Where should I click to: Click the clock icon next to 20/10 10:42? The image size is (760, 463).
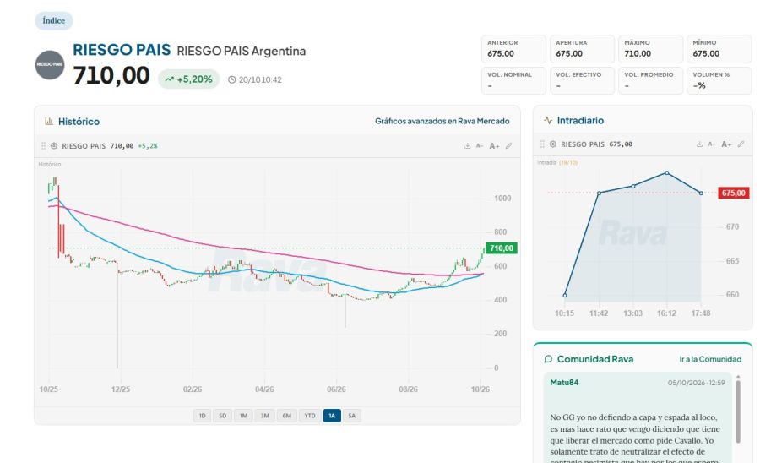click(231, 79)
